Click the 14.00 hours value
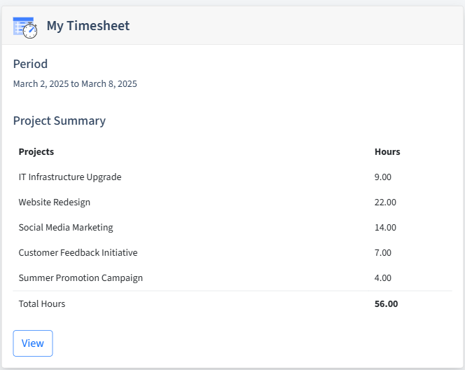 [x=385, y=227]
